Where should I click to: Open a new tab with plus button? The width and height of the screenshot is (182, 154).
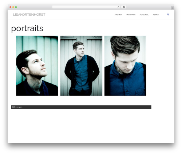point(173,8)
